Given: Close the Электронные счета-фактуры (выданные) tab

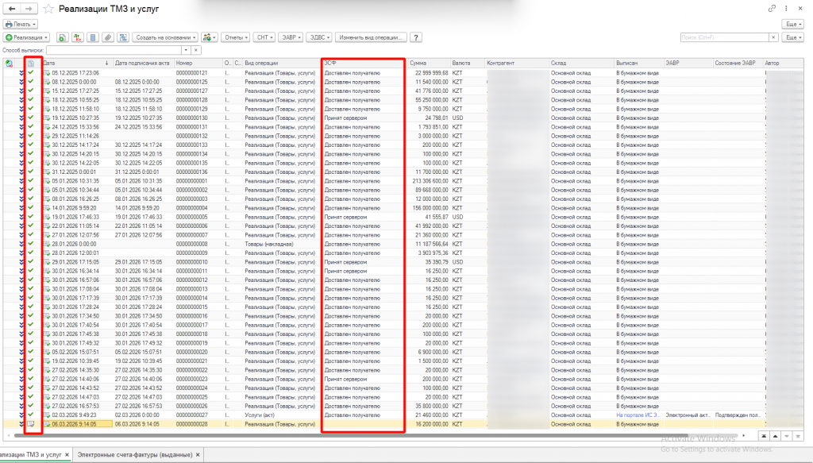Looking at the screenshot, I should [x=198, y=455].
